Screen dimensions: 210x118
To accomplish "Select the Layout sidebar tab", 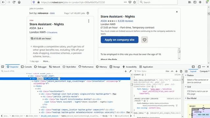I will click(x=193, y=71).
